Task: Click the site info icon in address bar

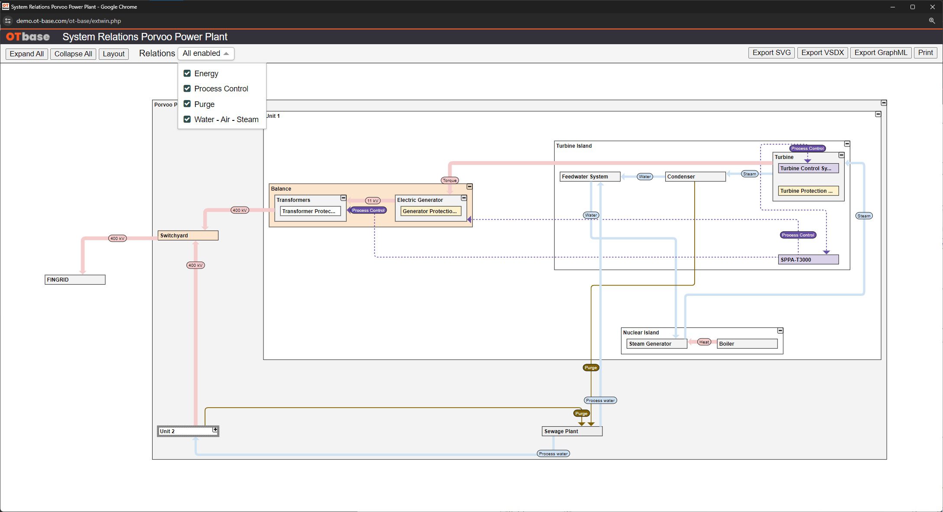Action: click(8, 21)
